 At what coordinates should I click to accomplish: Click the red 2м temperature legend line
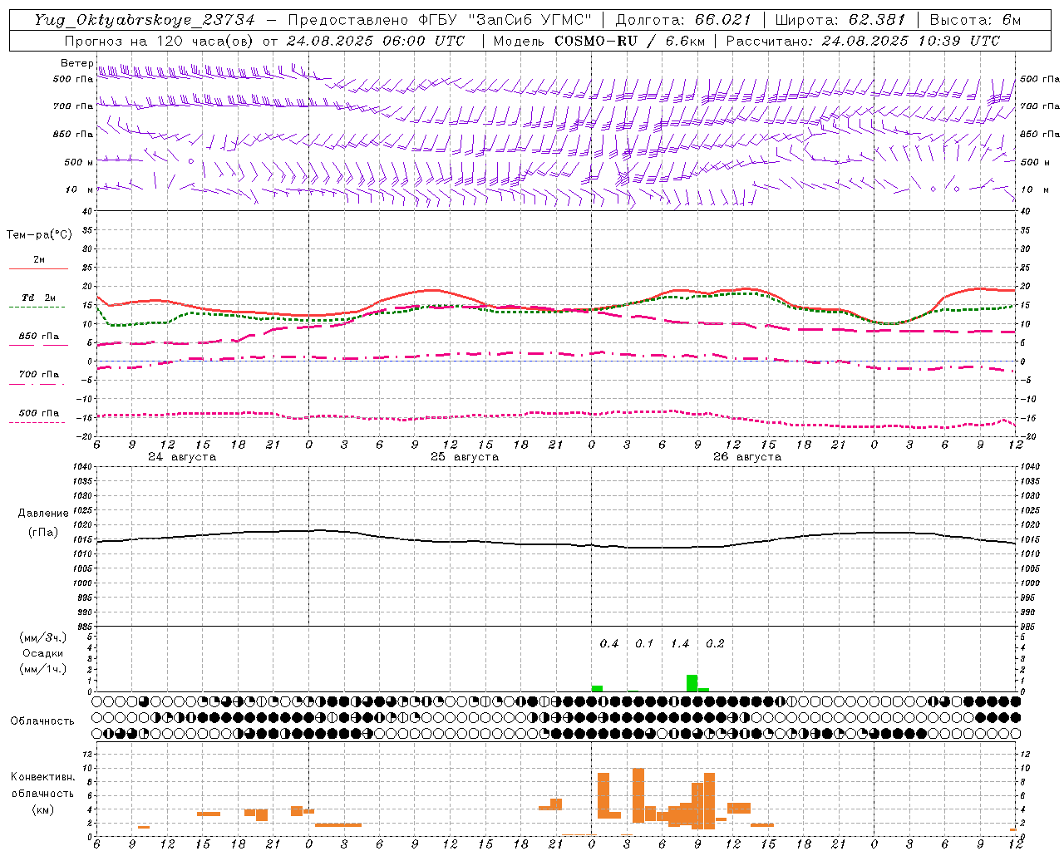point(39,268)
